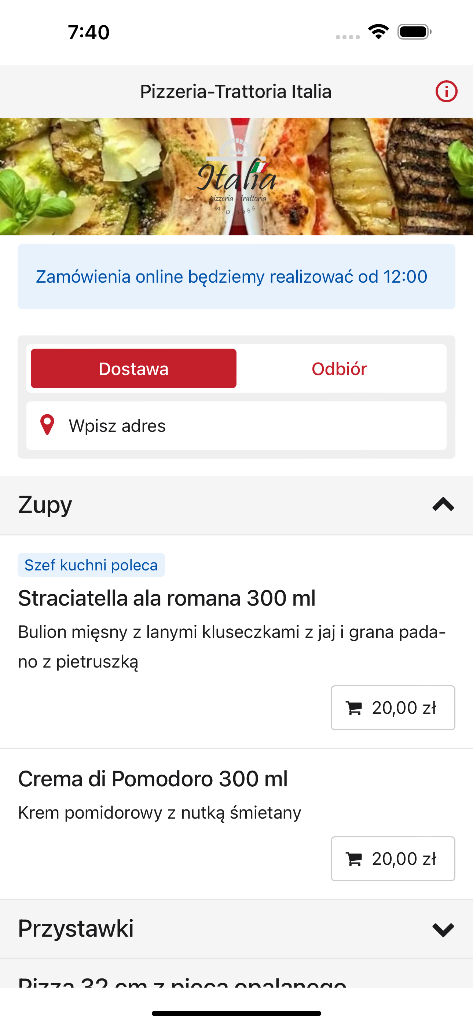Open the Przystawki category header
This screenshot has width=473, height=1025.
(x=236, y=929)
